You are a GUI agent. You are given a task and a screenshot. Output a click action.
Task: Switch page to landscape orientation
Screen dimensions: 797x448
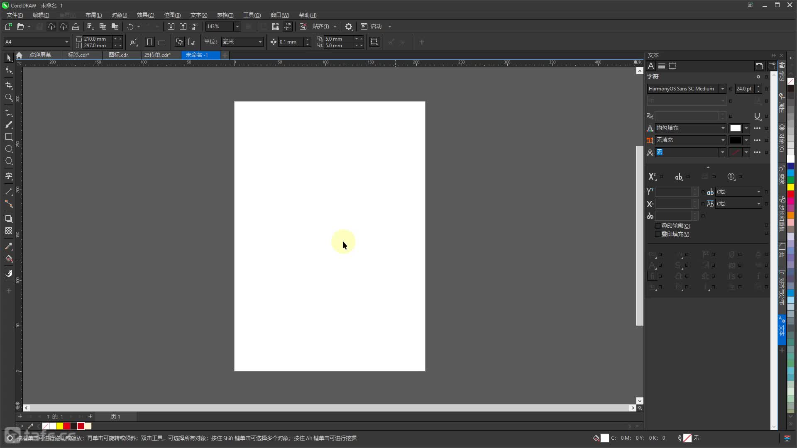tap(162, 42)
